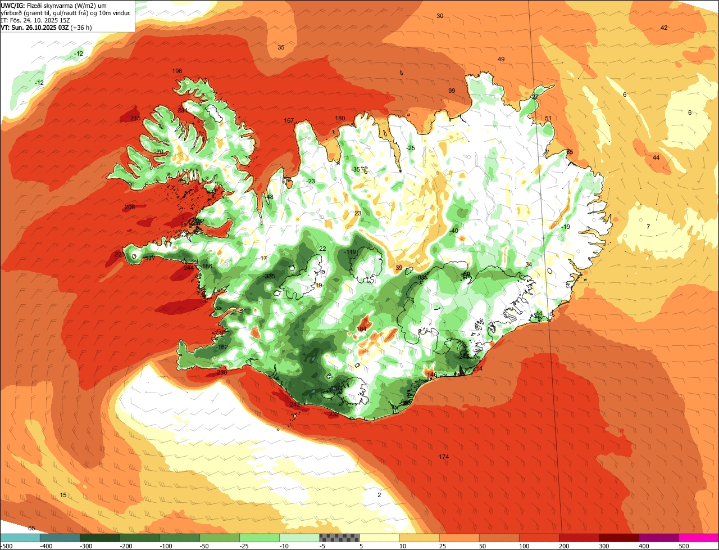This screenshot has height=550, width=719.
Task: Click the map value '42'
Action: click(664, 28)
